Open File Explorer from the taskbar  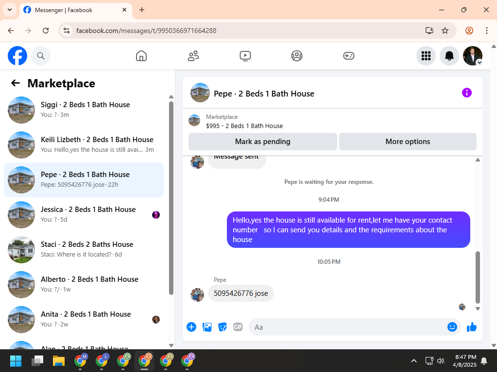coord(59,361)
